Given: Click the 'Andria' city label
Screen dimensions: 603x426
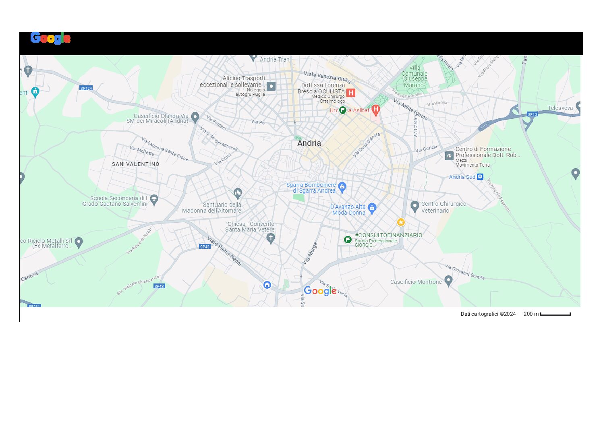Looking at the screenshot, I should coord(309,143).
